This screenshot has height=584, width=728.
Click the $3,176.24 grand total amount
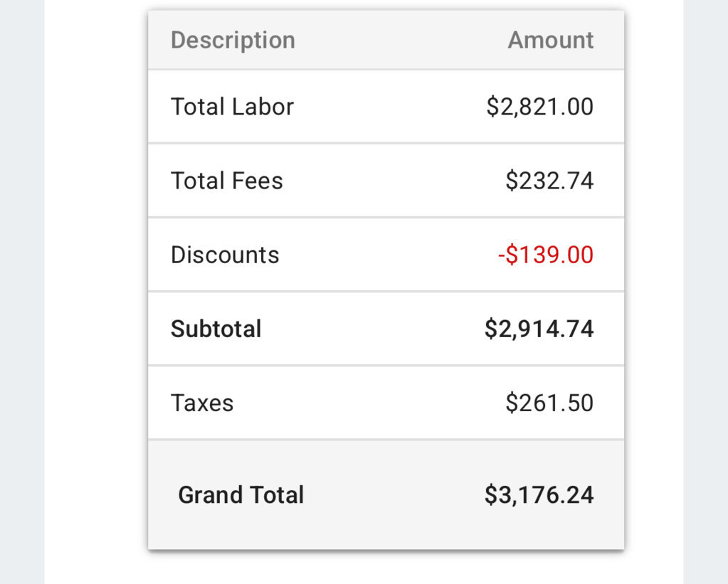click(x=539, y=495)
